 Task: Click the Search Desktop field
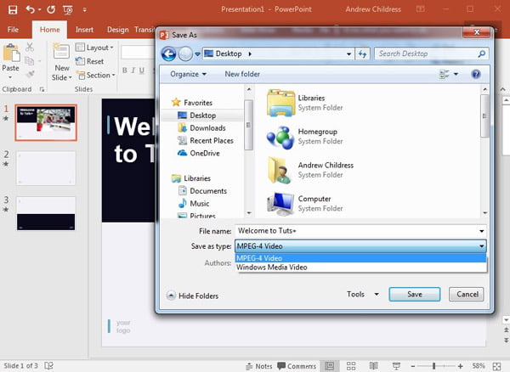pyautogui.click(x=431, y=54)
